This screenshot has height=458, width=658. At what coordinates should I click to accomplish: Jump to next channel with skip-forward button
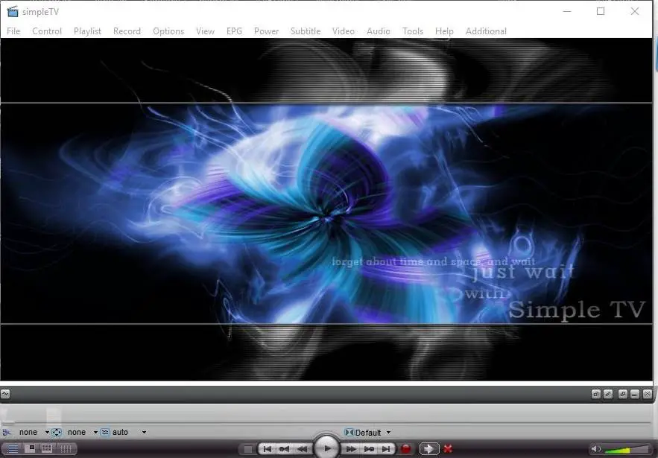pos(386,449)
